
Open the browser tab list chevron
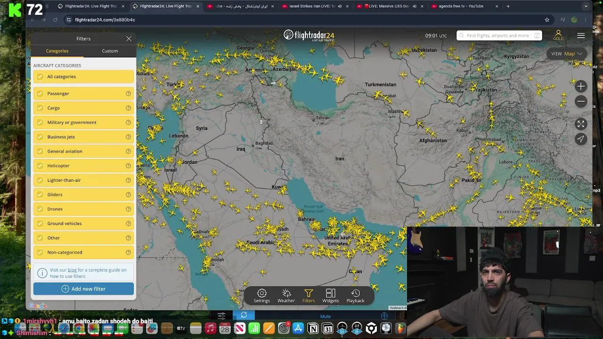coord(586,6)
